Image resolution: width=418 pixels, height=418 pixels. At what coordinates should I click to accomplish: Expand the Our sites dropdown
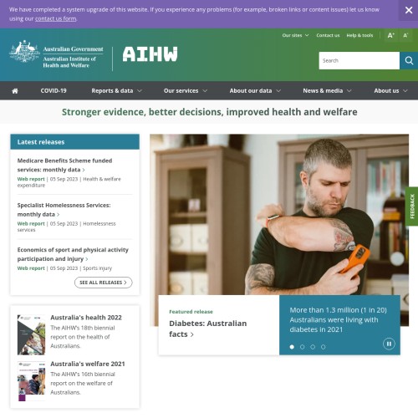point(295,35)
